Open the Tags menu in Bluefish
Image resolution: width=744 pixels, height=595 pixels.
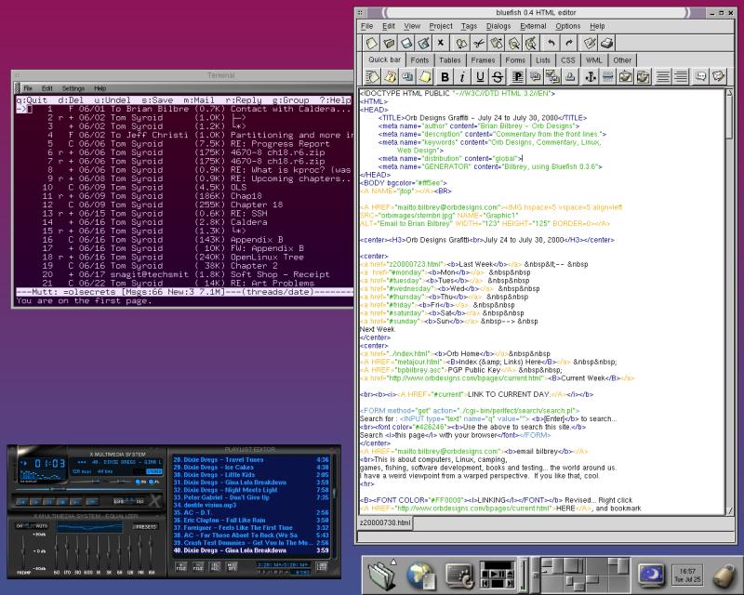coord(469,26)
